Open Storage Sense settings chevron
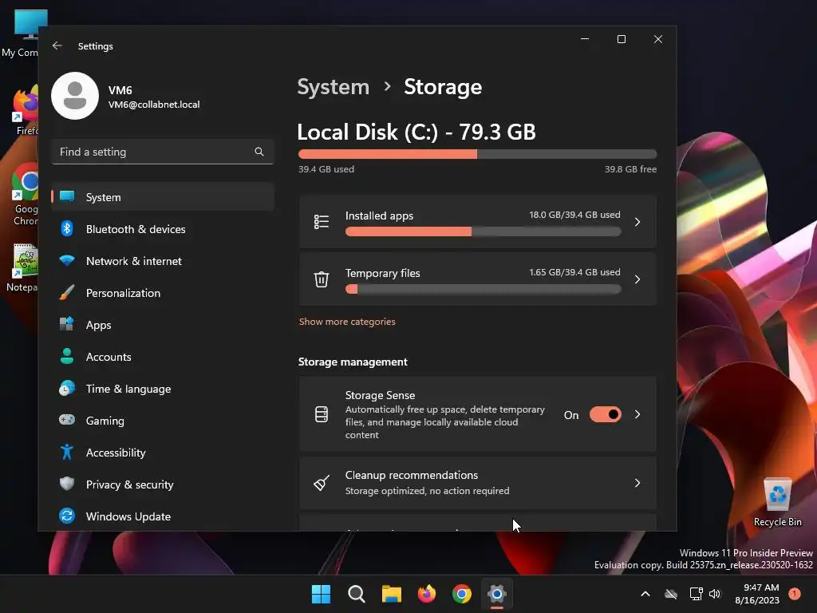 [637, 414]
